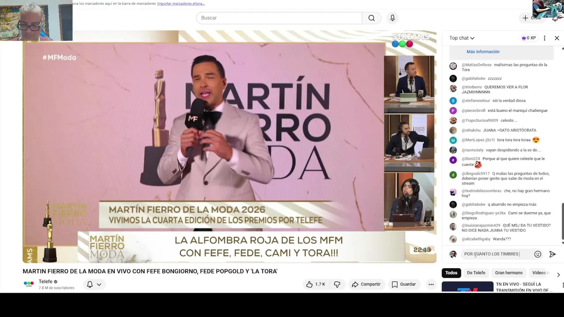Click @gabitaboke zzzzzzz message avatar
564x317 pixels.
pos(453,78)
